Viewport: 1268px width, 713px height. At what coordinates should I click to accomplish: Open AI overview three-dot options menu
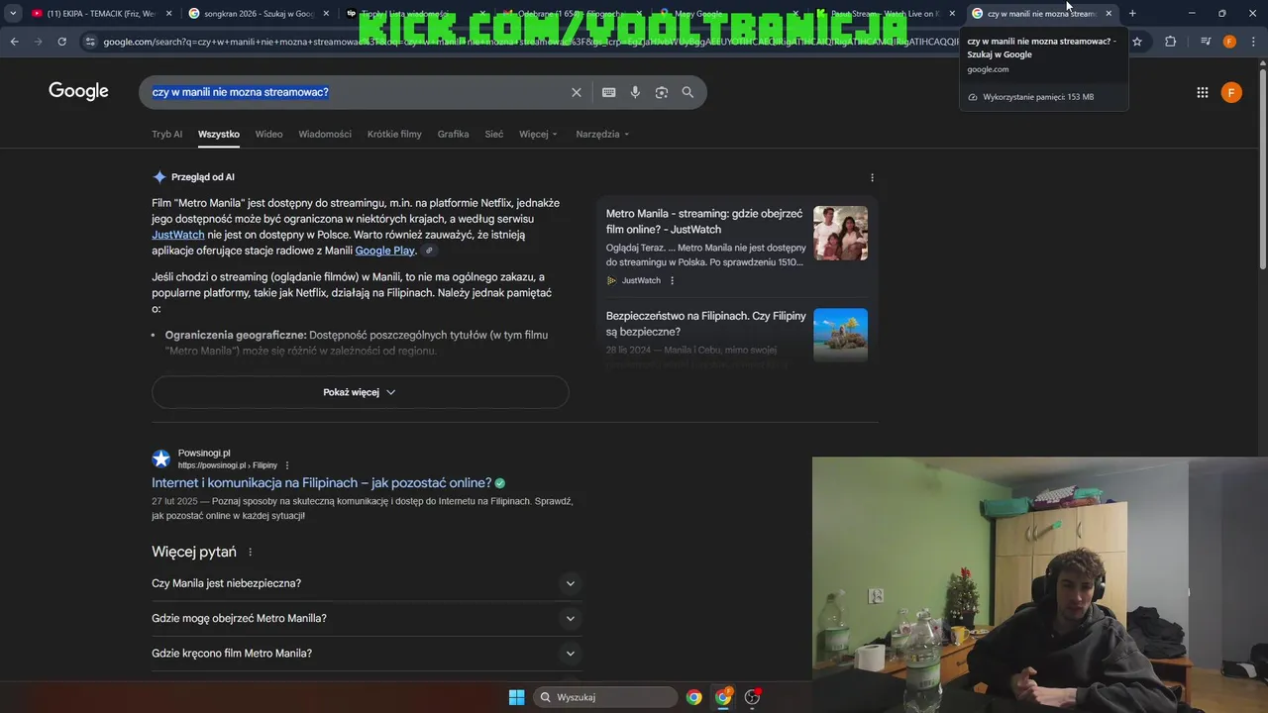[x=872, y=177]
